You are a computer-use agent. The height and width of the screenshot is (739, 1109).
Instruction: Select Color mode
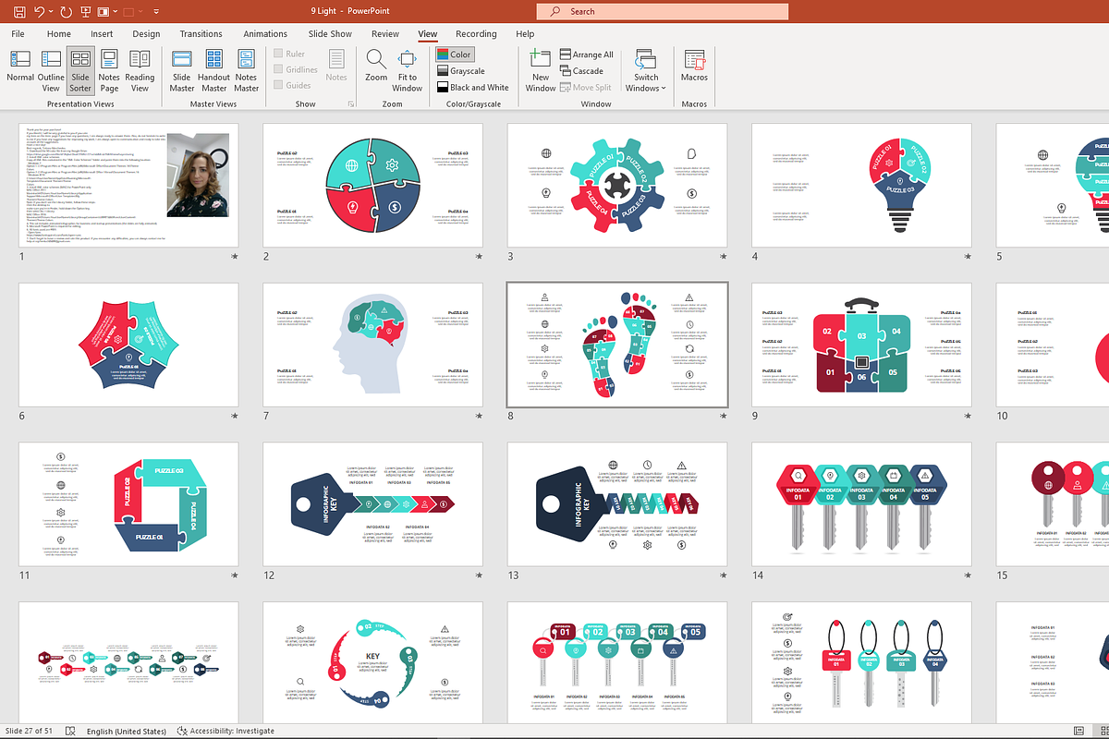point(455,55)
